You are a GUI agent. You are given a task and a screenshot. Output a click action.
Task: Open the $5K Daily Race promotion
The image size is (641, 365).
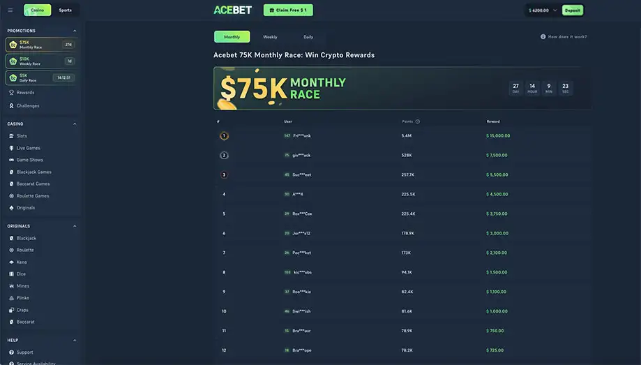[41, 77]
